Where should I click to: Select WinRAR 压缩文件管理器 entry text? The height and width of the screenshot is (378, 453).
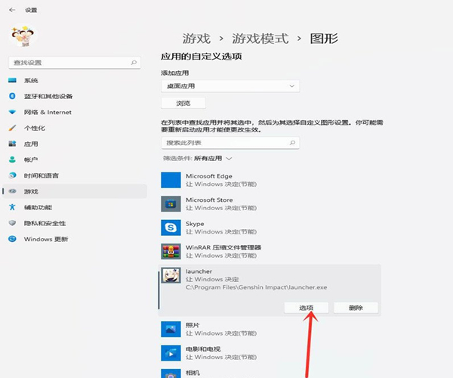pos(223,247)
